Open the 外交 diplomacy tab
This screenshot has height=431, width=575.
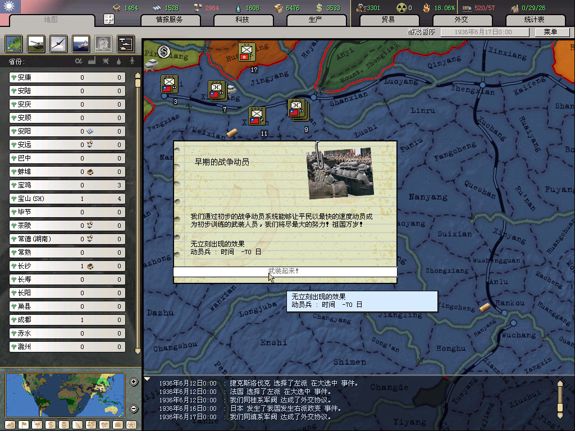460,20
